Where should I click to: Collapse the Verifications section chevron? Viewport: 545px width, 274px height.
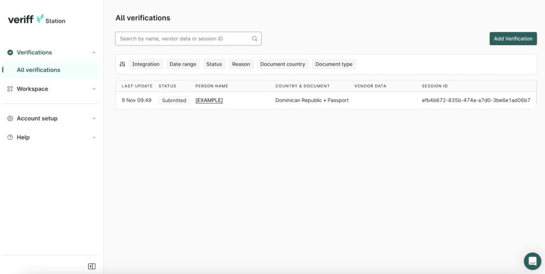94,53
